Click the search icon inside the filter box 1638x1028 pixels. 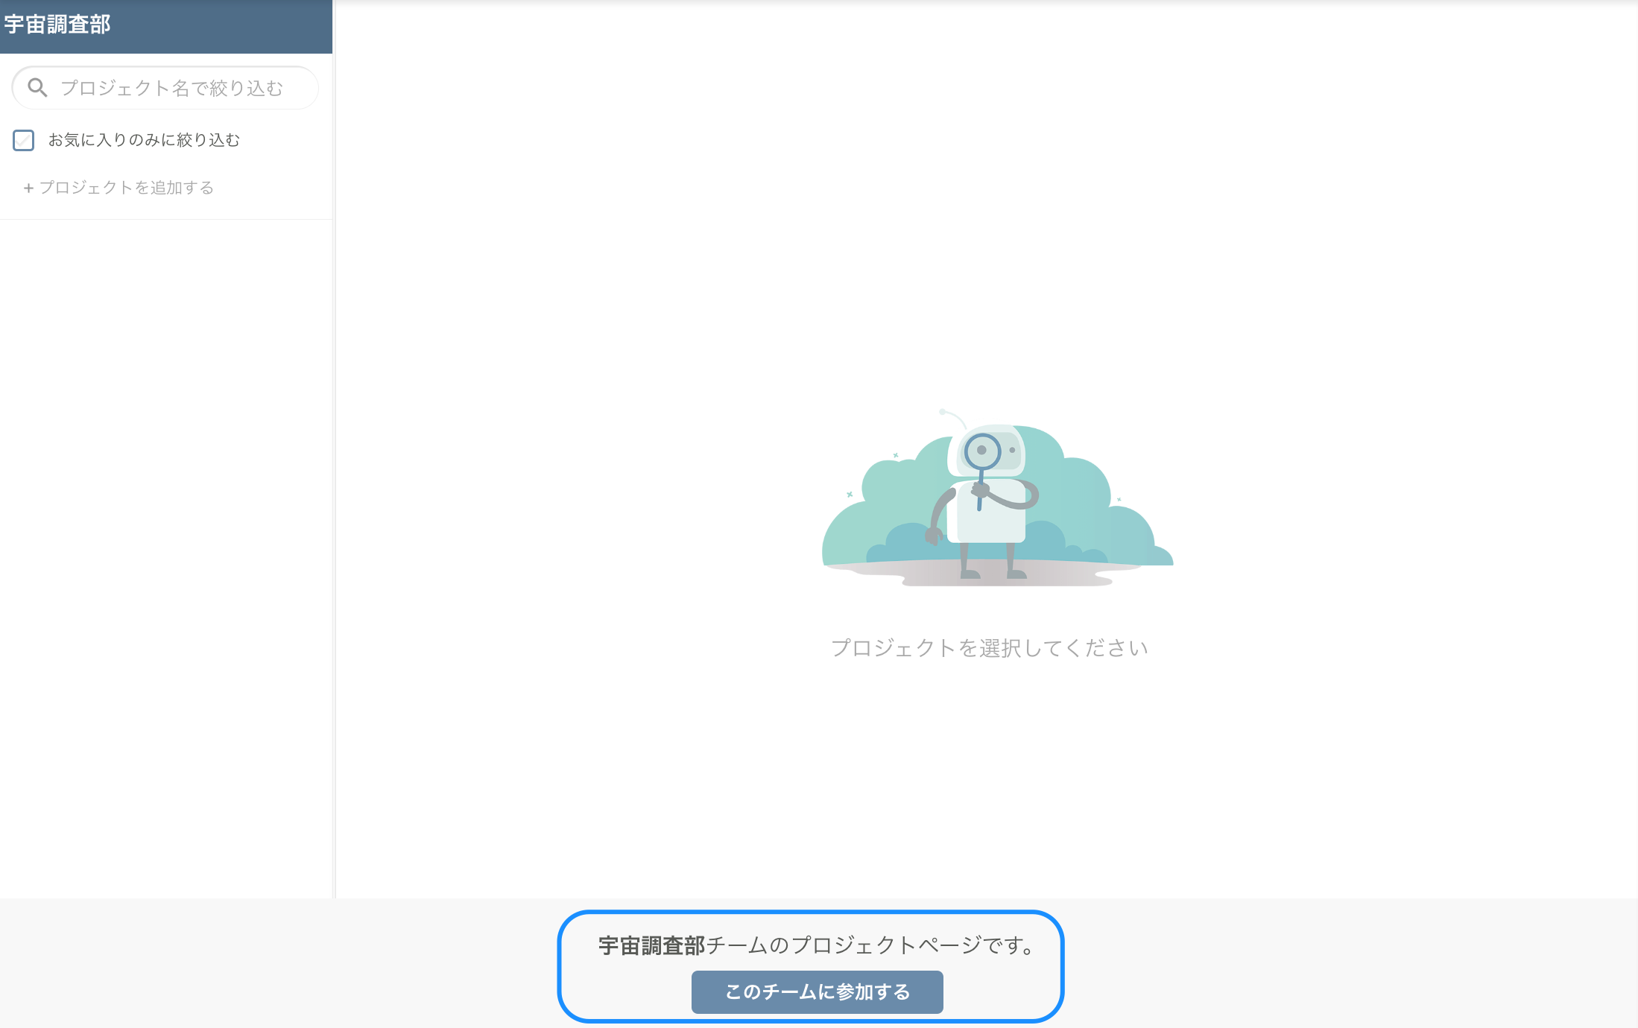[x=37, y=87]
